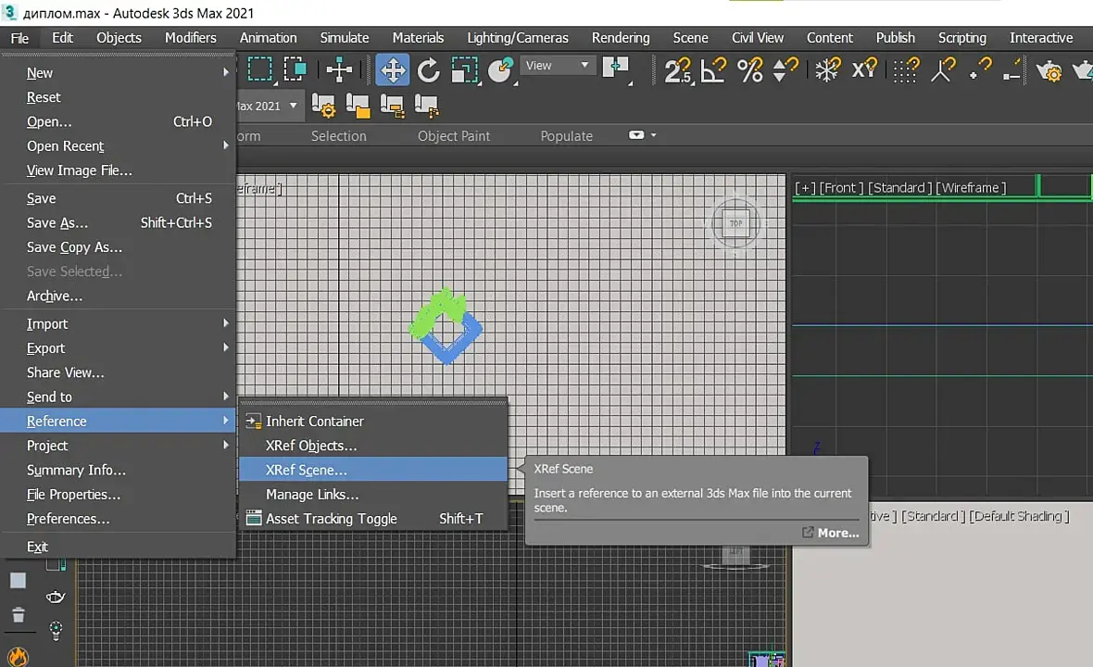Open the Object Paint ribbon tab
This screenshot has width=1093, height=667.
coord(454,136)
